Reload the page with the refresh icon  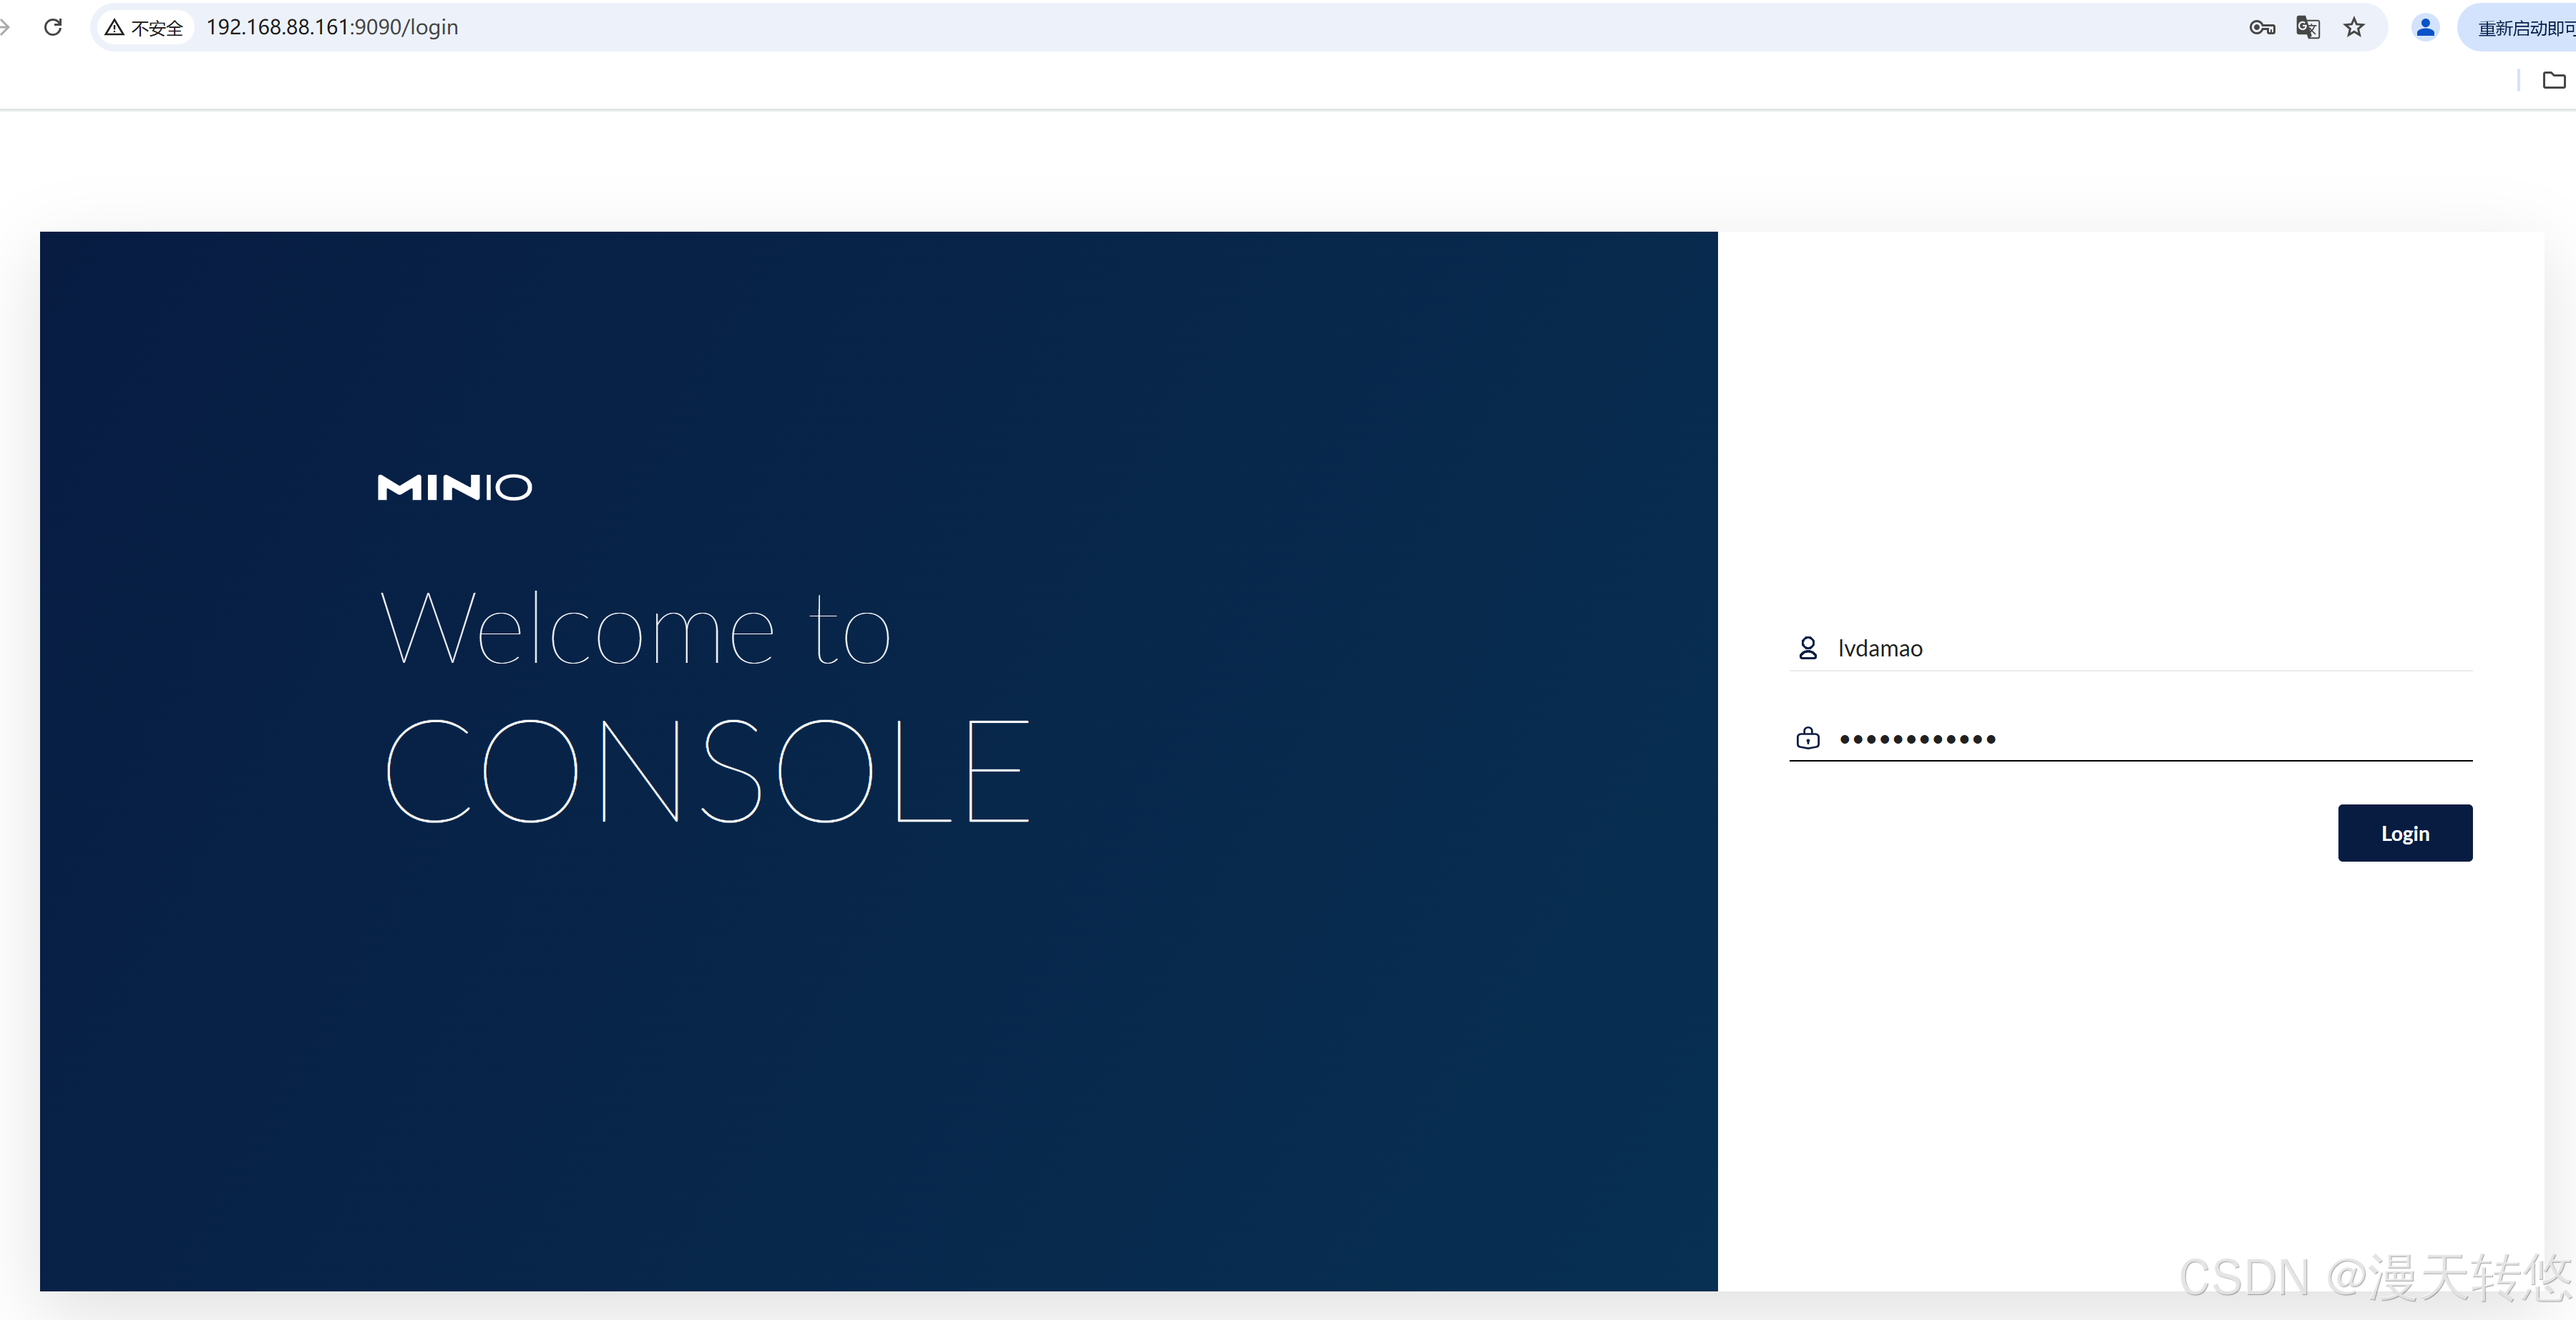pyautogui.click(x=53, y=27)
